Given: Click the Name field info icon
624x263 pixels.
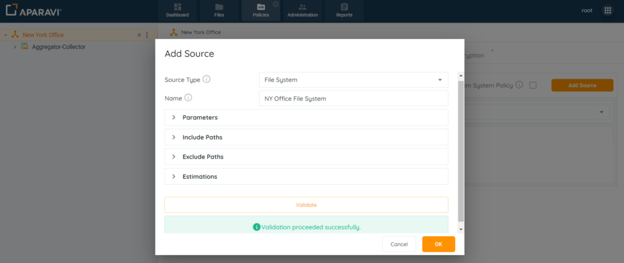Looking at the screenshot, I should 188,98.
